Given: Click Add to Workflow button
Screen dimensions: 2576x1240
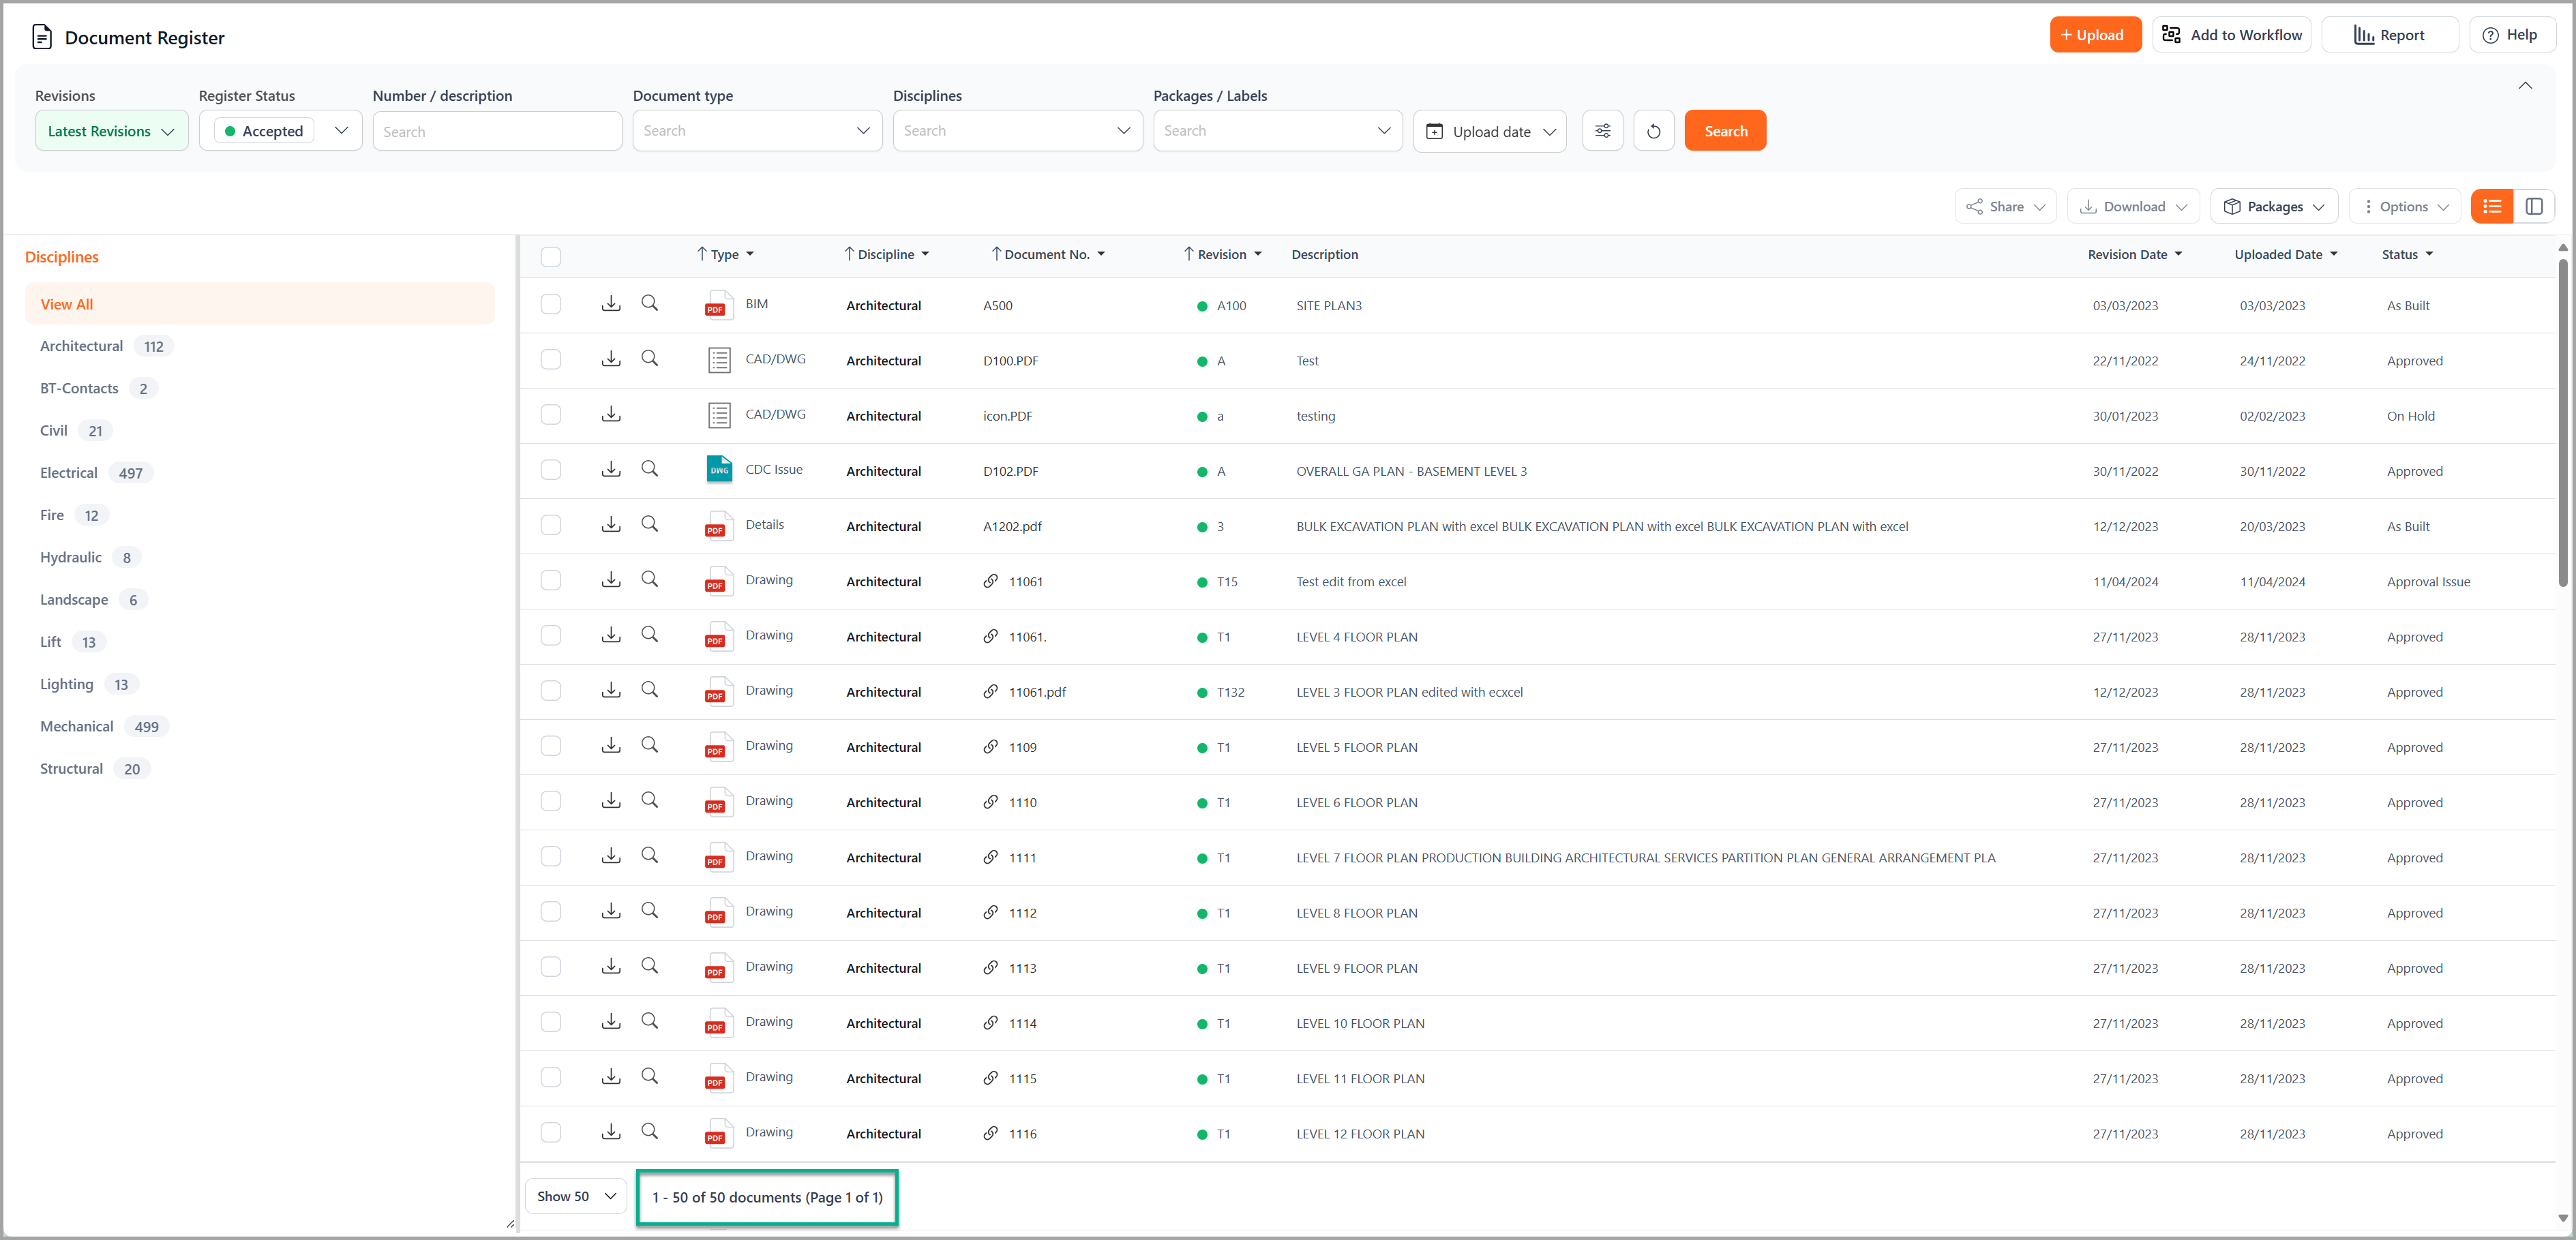Looking at the screenshot, I should point(2231,35).
